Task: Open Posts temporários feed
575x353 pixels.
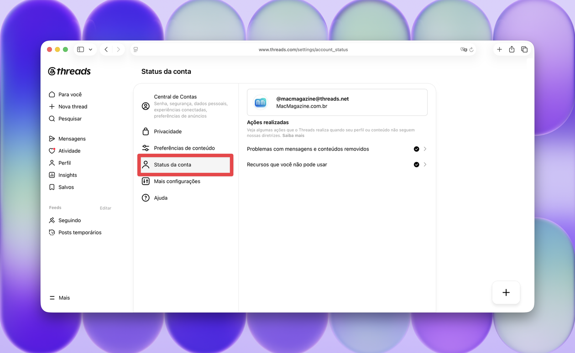Action: click(75, 233)
